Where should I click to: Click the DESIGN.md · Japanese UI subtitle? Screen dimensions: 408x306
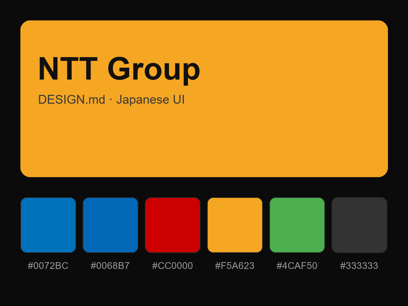111,100
